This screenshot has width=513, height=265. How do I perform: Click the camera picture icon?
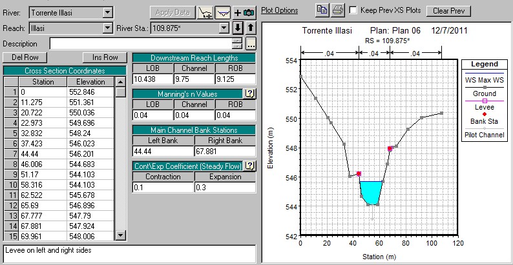coord(249,12)
